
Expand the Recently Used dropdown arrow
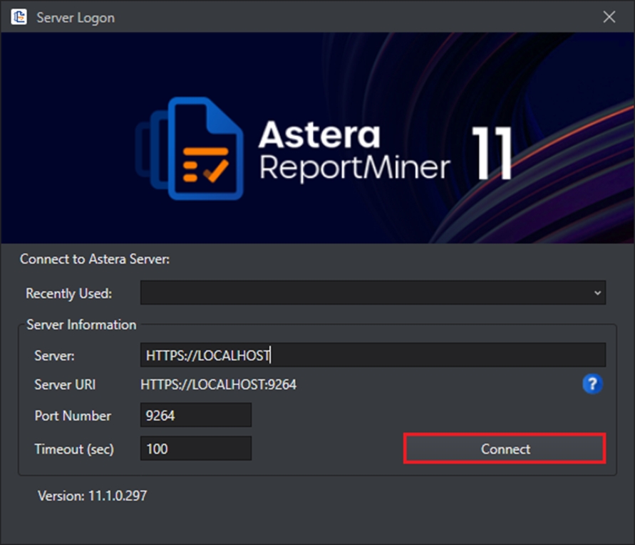597,292
